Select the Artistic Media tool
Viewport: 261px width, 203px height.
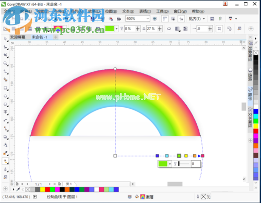coord(6,80)
